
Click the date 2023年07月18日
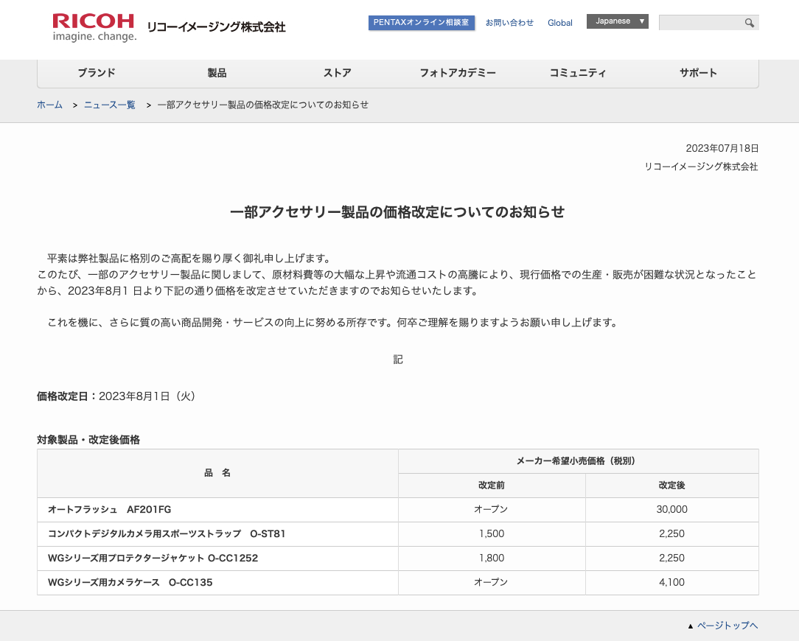(x=722, y=148)
